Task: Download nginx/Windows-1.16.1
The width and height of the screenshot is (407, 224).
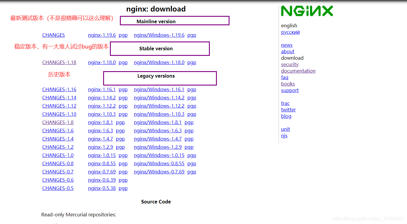Action: coord(159,89)
